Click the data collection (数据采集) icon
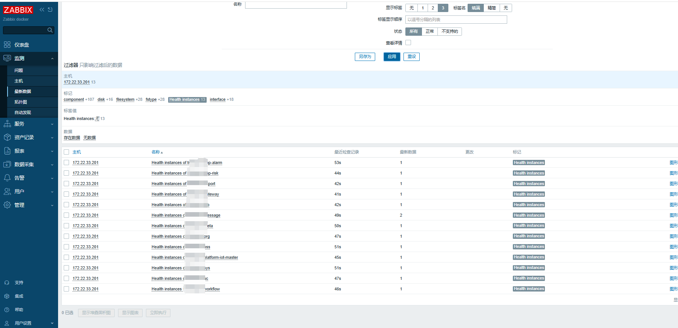The image size is (678, 328). [x=7, y=164]
